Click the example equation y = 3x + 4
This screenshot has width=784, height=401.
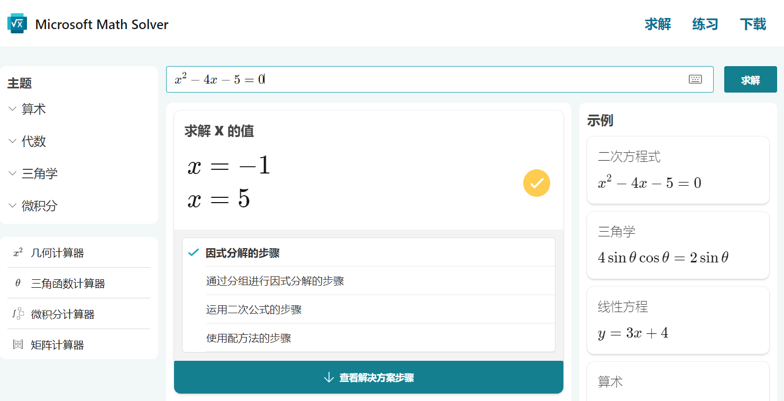coord(633,333)
